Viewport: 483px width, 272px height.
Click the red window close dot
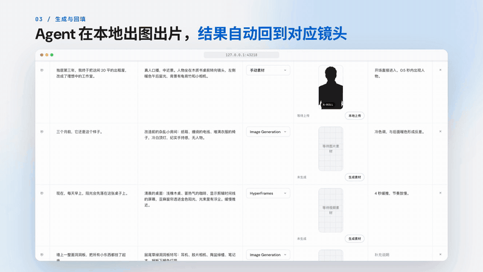[x=42, y=55]
